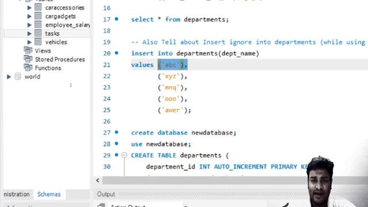Image resolution: width=368 pixels, height=207 pixels.
Task: Switch to the Schemas tab
Action: tap(49, 194)
